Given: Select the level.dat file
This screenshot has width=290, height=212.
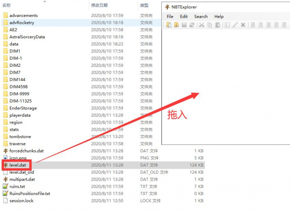Looking at the screenshot, I should click(x=18, y=165).
